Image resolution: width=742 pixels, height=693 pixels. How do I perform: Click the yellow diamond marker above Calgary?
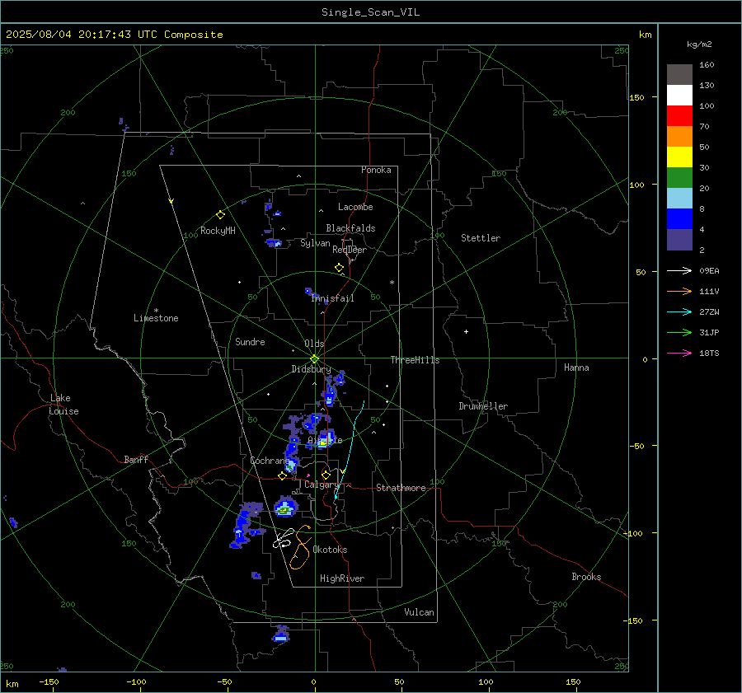[326, 475]
